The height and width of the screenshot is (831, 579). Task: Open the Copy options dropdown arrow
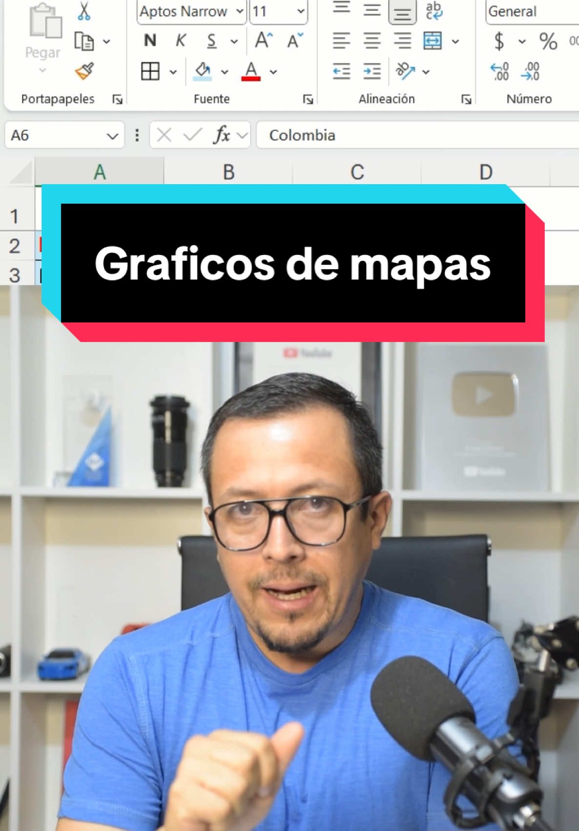106,42
